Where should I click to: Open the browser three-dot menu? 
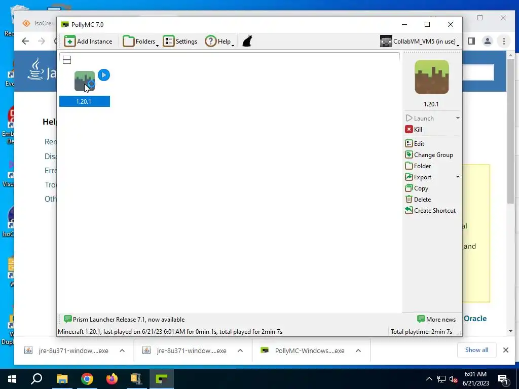click(504, 41)
